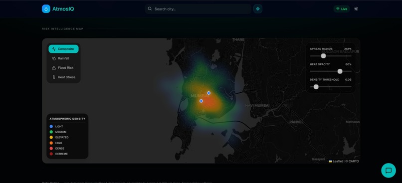Click the Spread Radius slider handle
This screenshot has height=183, width=402.
coord(324,56)
